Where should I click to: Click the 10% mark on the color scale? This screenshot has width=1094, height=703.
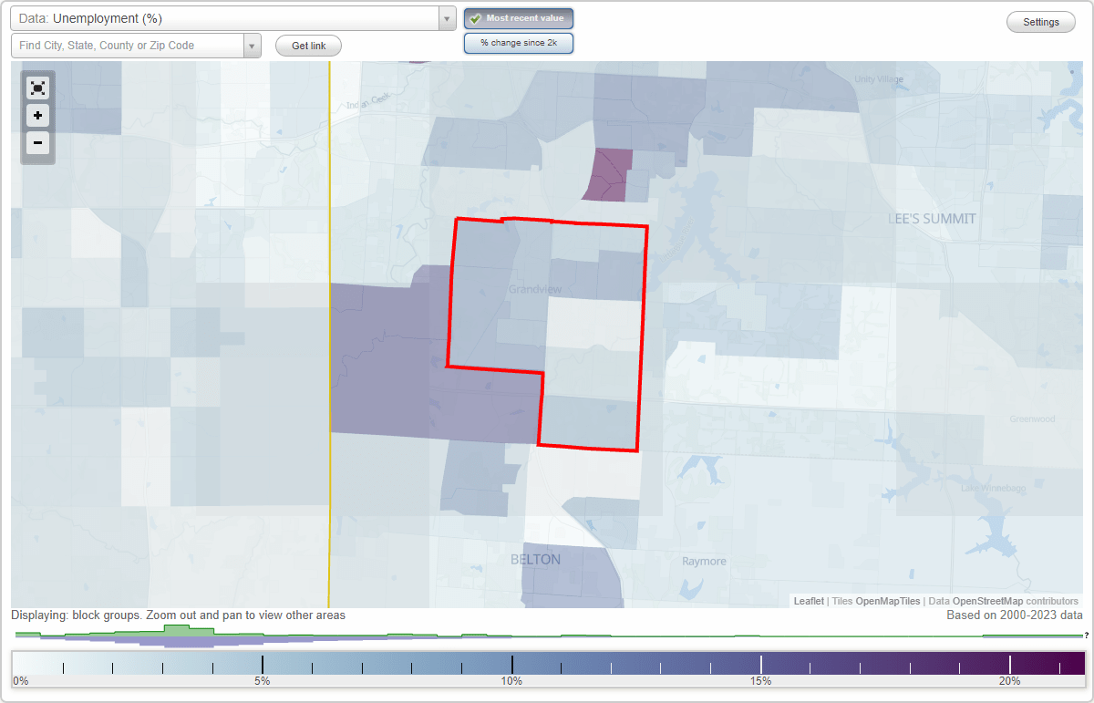coord(513,666)
